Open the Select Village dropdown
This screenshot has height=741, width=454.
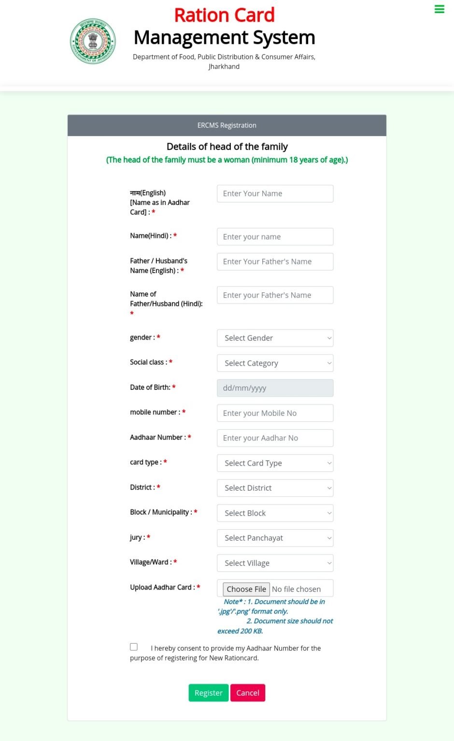coord(275,563)
